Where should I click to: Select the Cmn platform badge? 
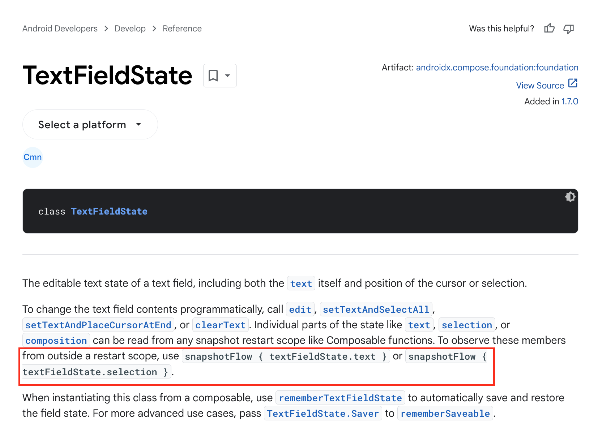tap(33, 157)
